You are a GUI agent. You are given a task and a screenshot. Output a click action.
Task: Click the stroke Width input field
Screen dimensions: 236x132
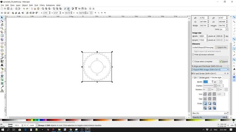[207, 82]
